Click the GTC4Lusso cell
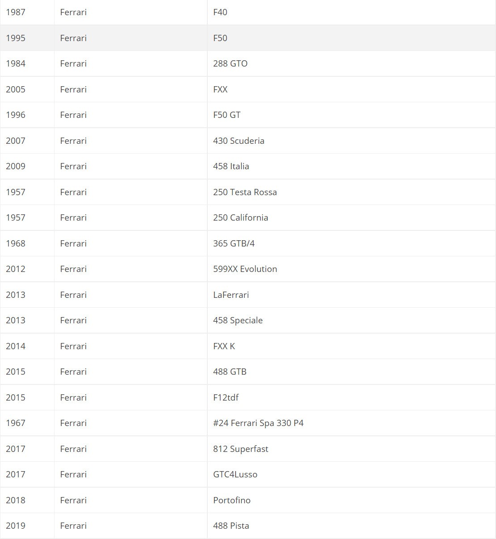The height and width of the screenshot is (539, 496). pyautogui.click(x=235, y=474)
